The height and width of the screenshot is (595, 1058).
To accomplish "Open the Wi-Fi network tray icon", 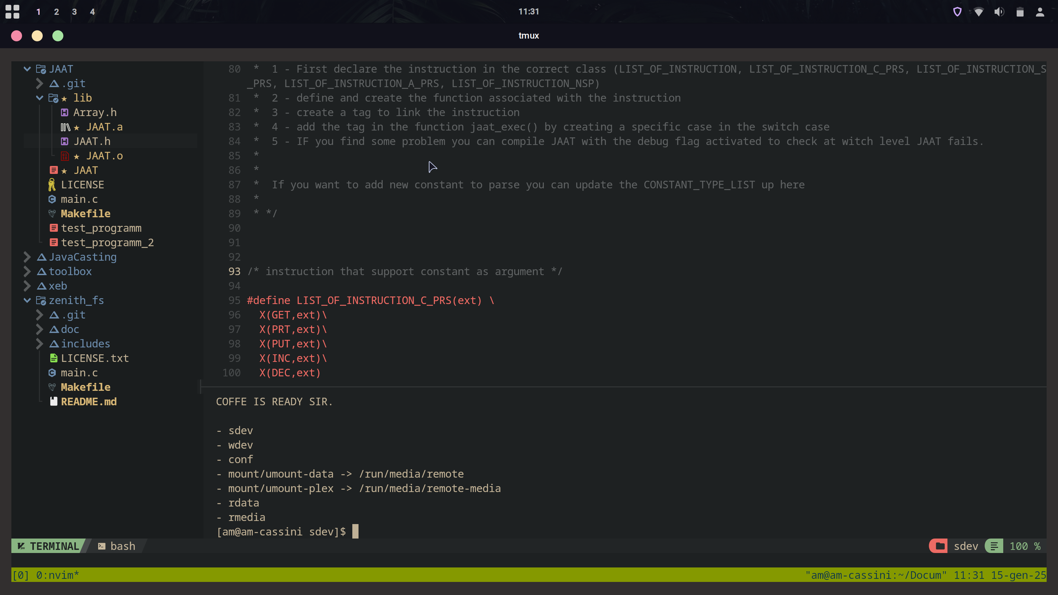I will (x=978, y=12).
